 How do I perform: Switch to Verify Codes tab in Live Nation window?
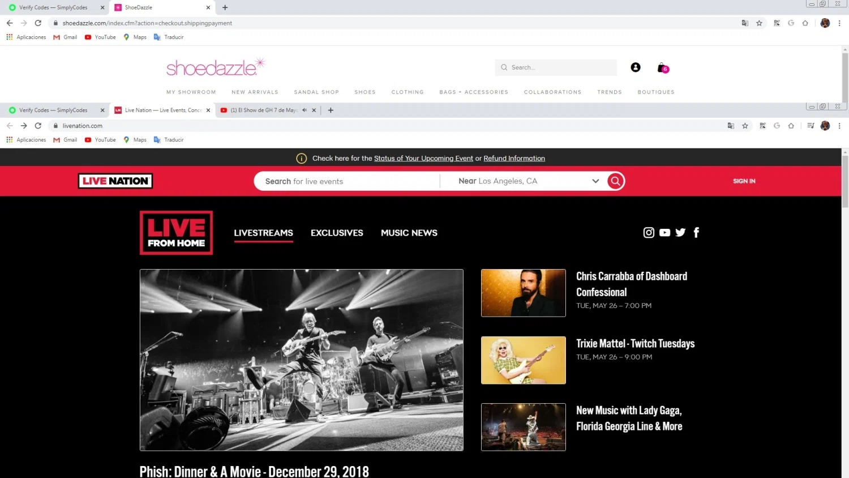pyautogui.click(x=53, y=110)
